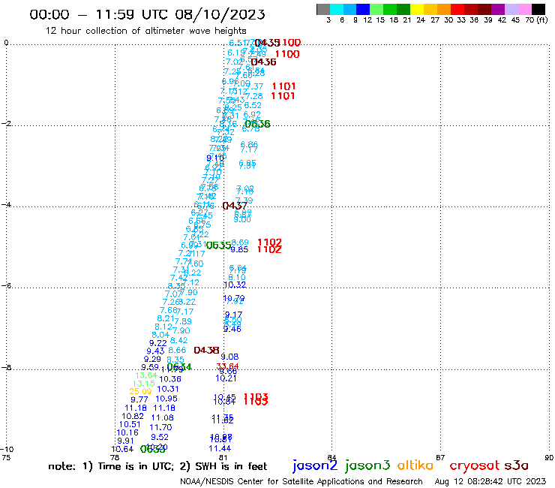Click the orange "altika" satellite label
The height and width of the screenshot is (488, 555).
point(415,465)
